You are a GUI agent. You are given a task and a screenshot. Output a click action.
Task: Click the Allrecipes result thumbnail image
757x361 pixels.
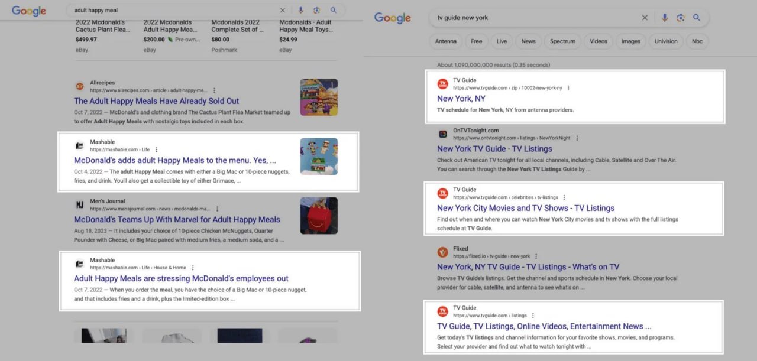[319, 97]
